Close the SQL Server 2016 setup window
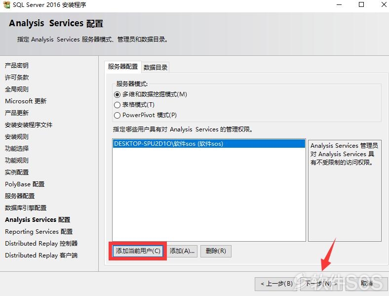The height and width of the screenshot is (296, 389). tap(384, 5)
